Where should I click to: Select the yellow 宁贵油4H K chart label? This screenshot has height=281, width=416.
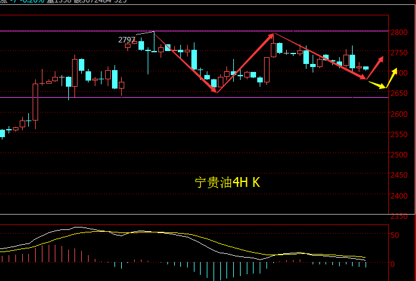click(x=227, y=183)
